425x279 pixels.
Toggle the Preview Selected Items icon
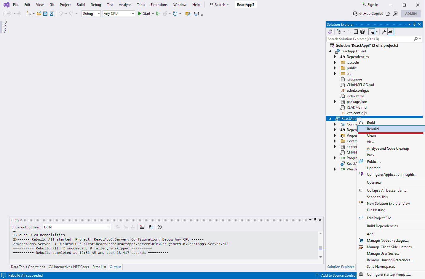click(391, 32)
